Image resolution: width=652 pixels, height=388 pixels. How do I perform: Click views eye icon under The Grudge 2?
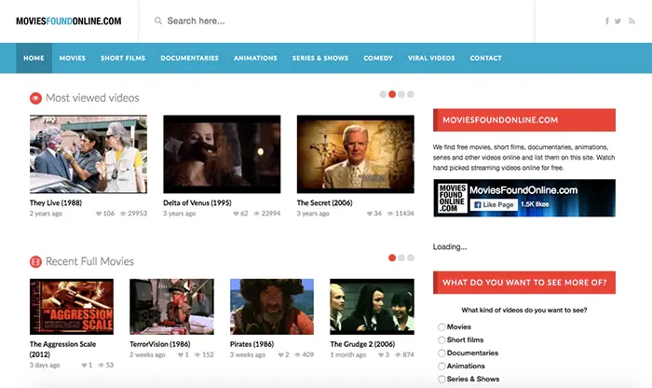[398, 355]
